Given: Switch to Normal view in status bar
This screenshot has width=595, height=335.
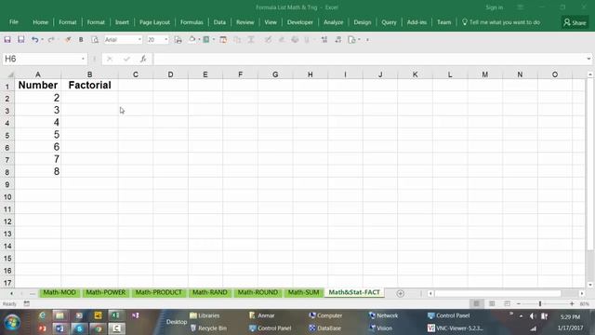Looking at the screenshot, I should (x=476, y=304).
